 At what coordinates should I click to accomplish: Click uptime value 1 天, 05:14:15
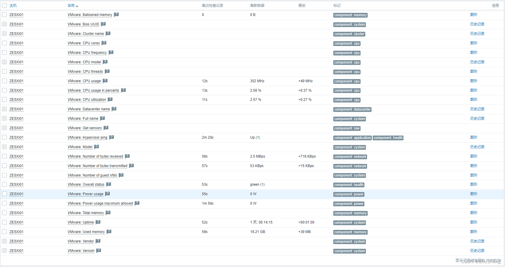[x=261, y=222]
